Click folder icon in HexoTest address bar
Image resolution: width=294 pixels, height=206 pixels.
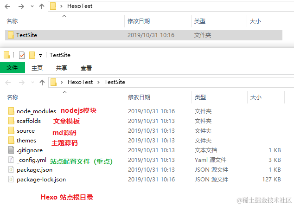[x=53, y=6]
